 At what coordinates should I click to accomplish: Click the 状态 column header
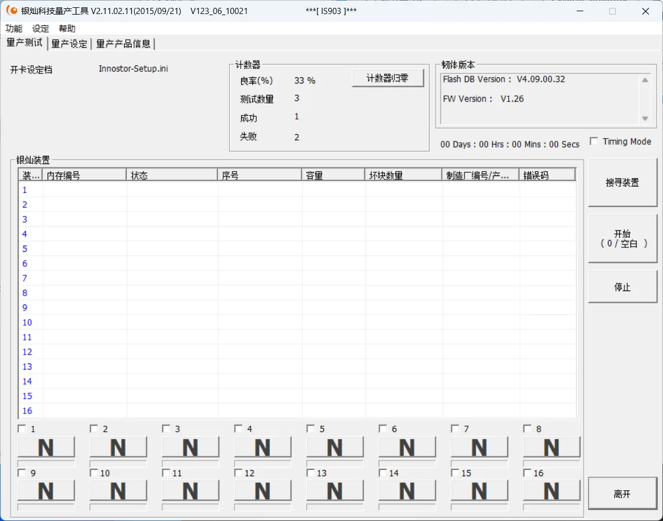pos(172,175)
